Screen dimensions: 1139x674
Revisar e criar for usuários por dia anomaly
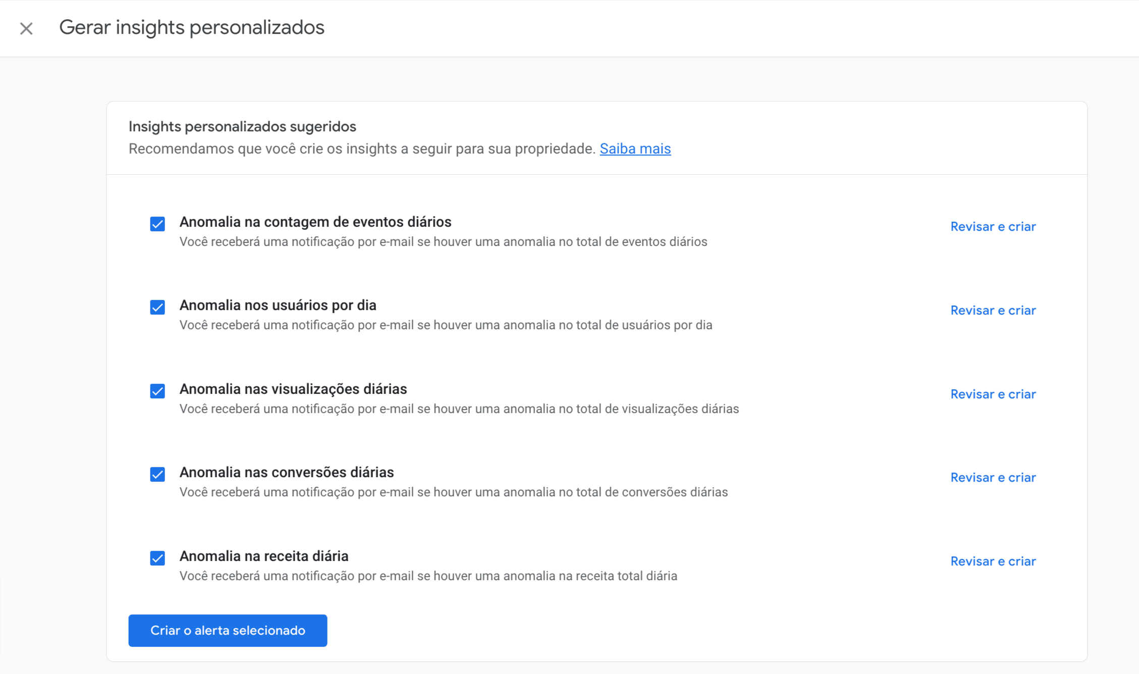[x=993, y=310]
